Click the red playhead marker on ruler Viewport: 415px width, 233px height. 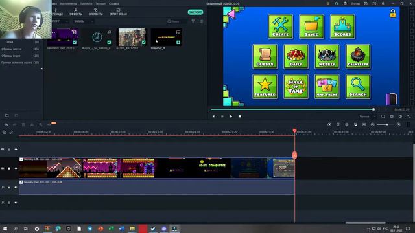[294, 131]
